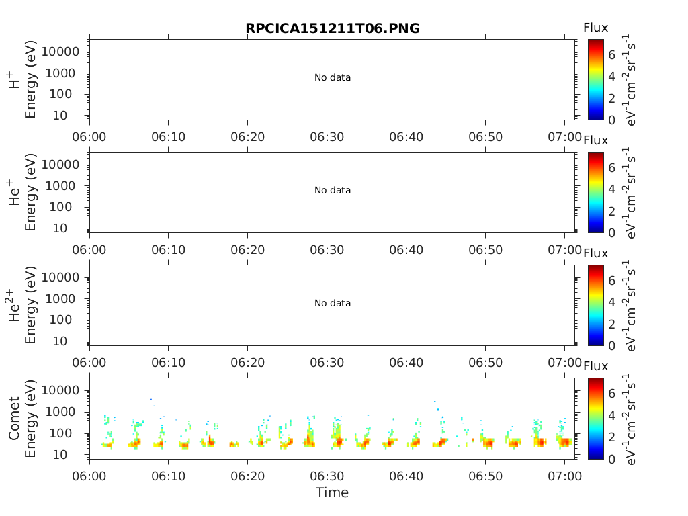This screenshot has width=688, height=516.
Task: Click the 100 tick label on Comet energy axis
Action: tap(60, 433)
